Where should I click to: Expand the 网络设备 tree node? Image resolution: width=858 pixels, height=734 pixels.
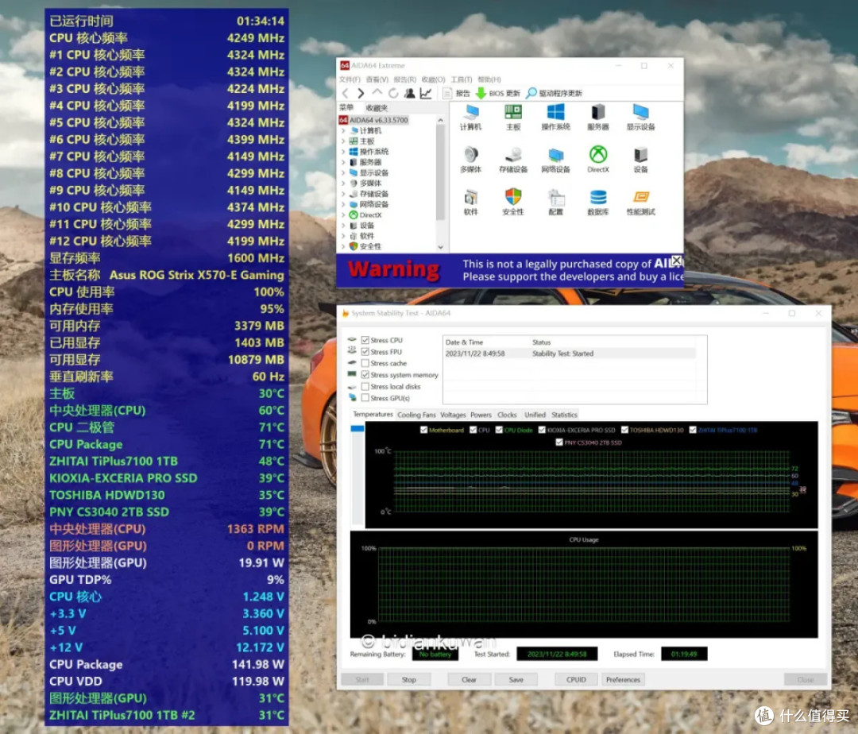point(343,205)
